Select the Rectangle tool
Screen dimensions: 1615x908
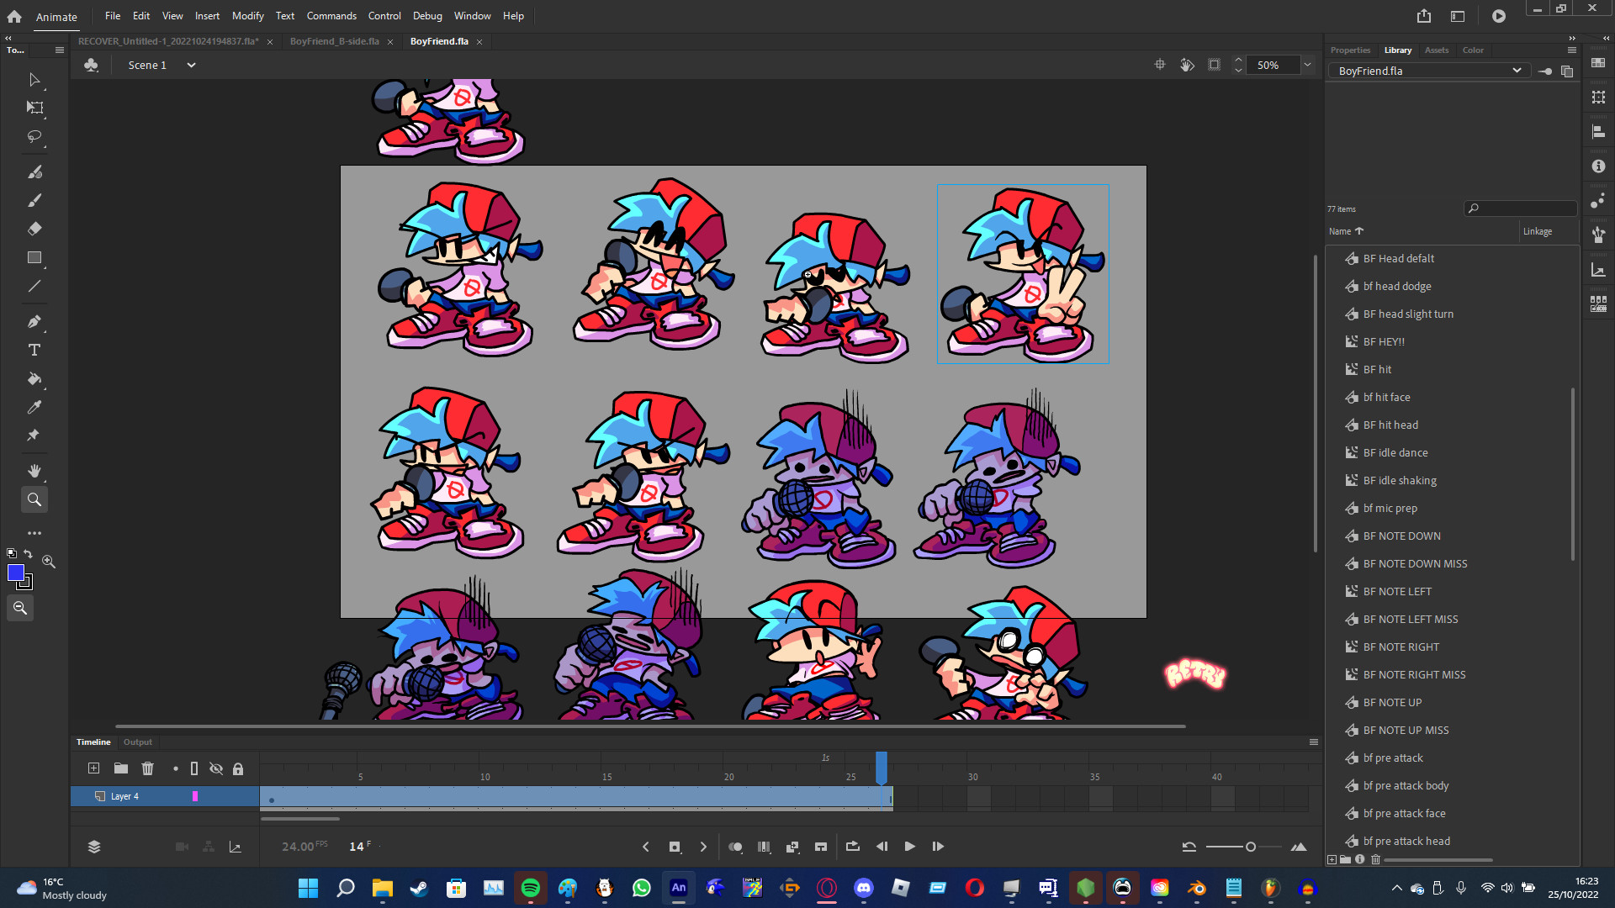[34, 257]
